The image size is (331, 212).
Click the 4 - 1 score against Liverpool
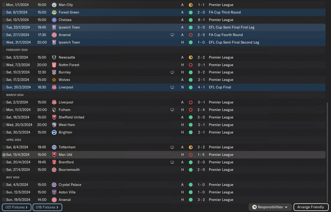pyautogui.click(x=201, y=87)
